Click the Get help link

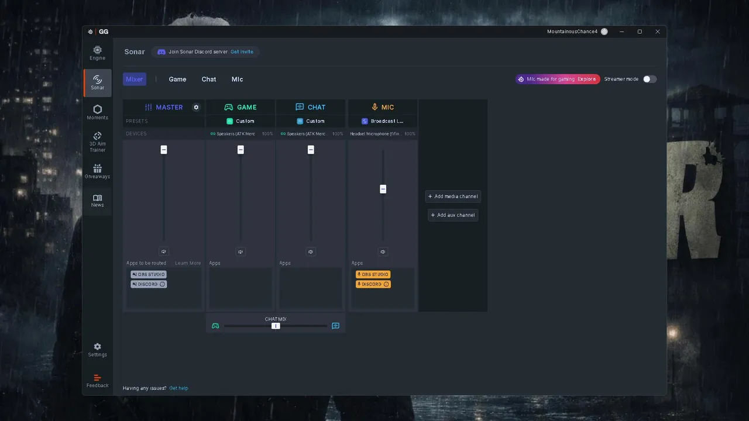click(x=178, y=388)
